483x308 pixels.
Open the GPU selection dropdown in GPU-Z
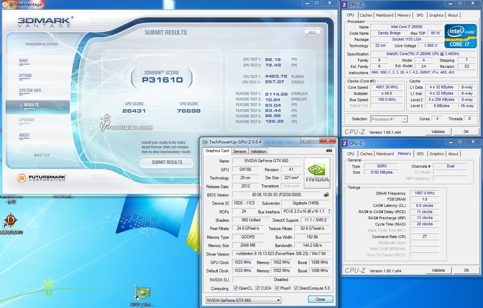pos(243,300)
